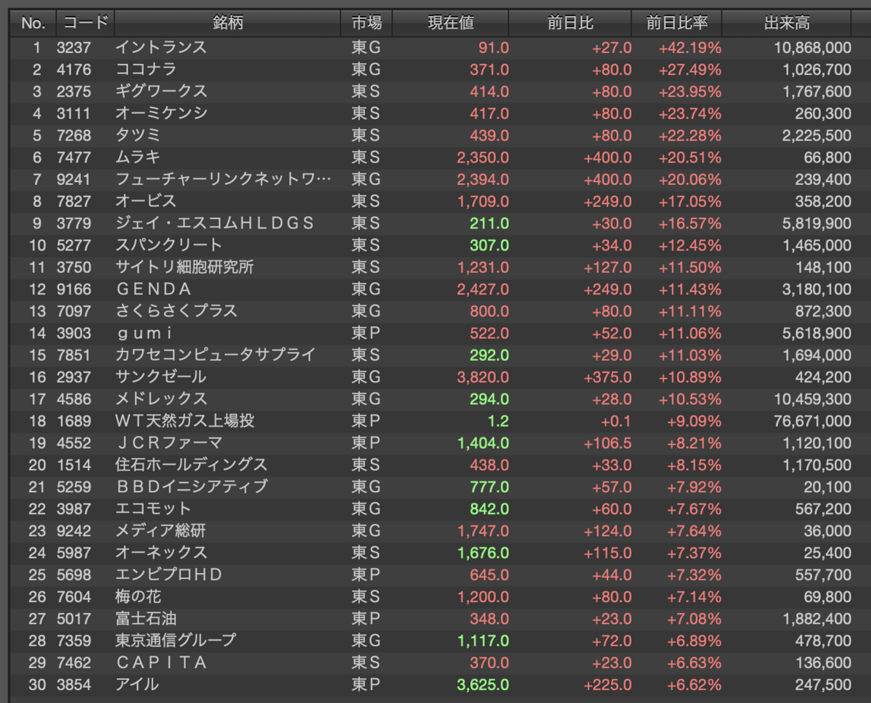Select the ココナラ stock name
Image resolution: width=871 pixels, height=703 pixels.
(x=146, y=70)
